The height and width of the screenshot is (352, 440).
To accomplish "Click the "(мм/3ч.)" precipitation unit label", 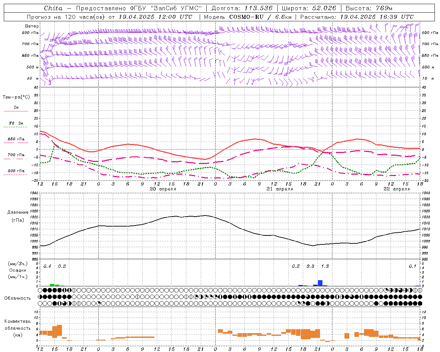I will [18, 264].
